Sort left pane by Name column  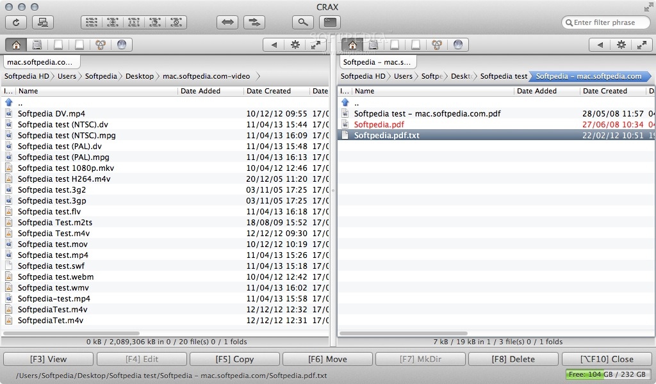pos(96,91)
